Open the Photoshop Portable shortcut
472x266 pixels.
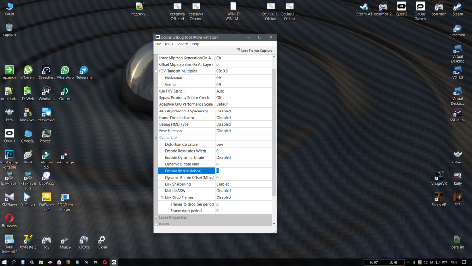click(x=9, y=160)
